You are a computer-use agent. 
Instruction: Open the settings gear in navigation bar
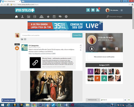click(x=66, y=17)
